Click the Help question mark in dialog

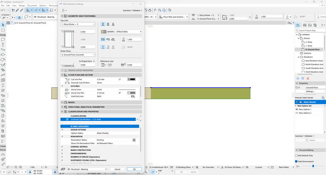[133, 4]
